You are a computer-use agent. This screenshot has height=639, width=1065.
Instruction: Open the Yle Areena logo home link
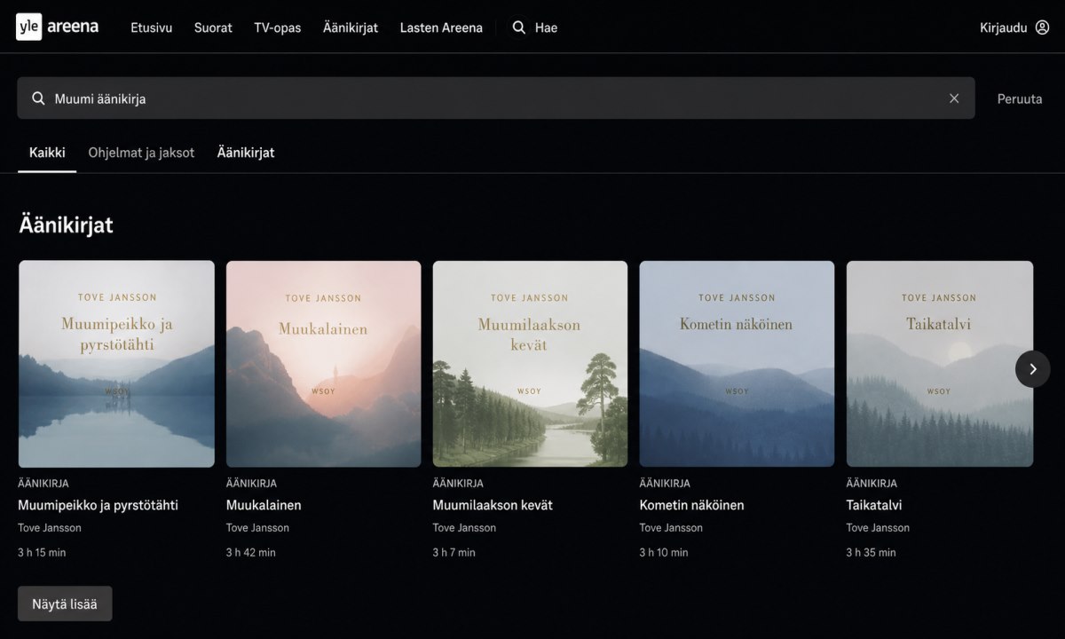pos(57,28)
